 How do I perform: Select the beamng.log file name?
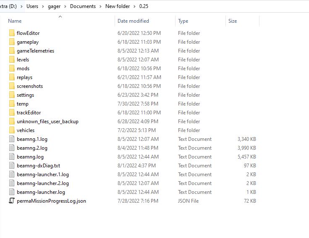[30, 157]
